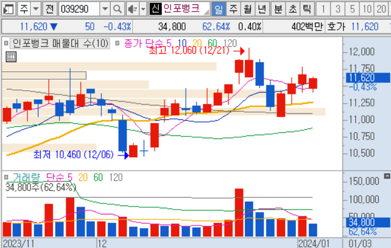
Task: Click volume legend 120
Action: tap(116, 177)
